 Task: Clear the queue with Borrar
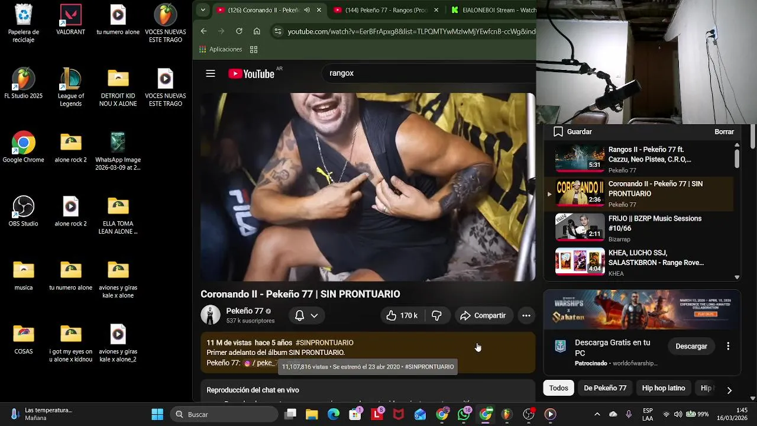click(724, 132)
